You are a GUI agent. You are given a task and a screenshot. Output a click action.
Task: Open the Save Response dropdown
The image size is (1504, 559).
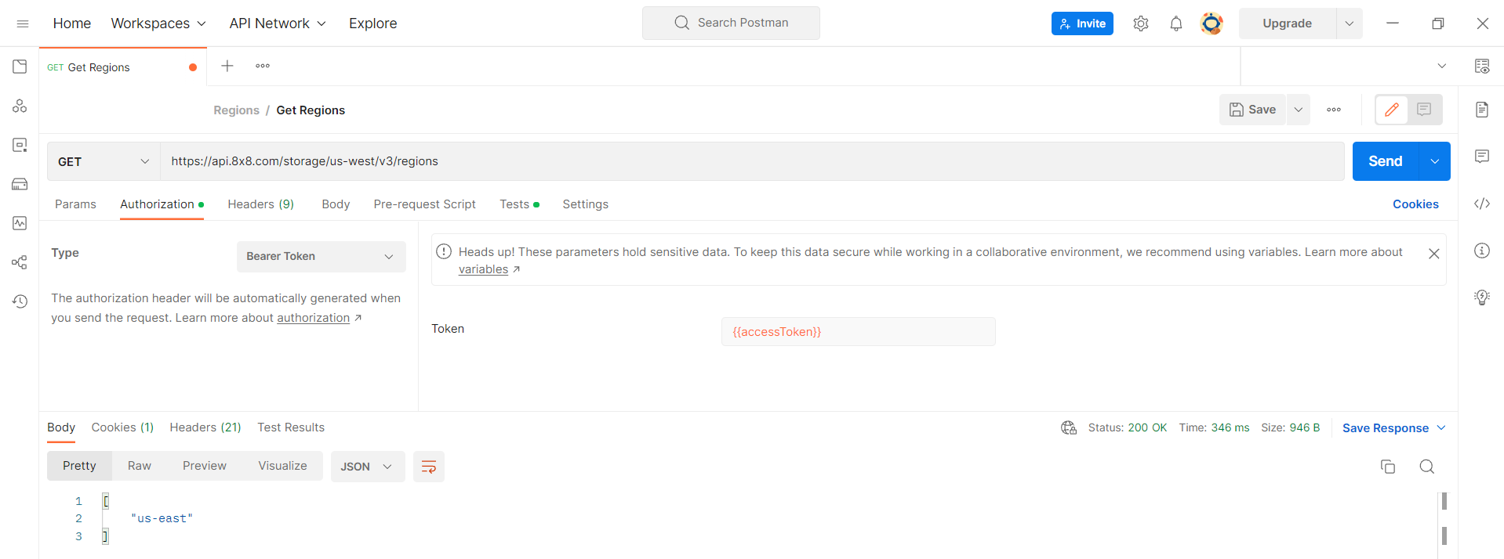1393,428
